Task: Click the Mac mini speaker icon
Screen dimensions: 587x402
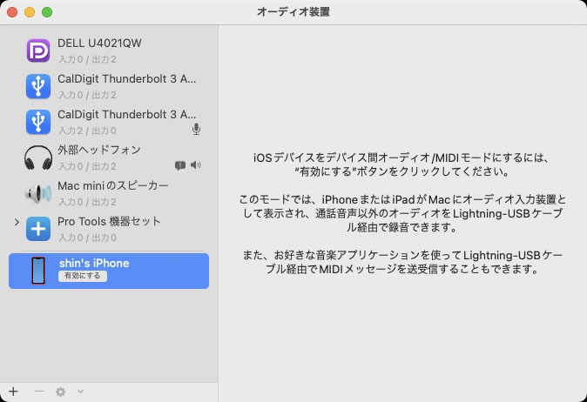Action: tap(38, 193)
